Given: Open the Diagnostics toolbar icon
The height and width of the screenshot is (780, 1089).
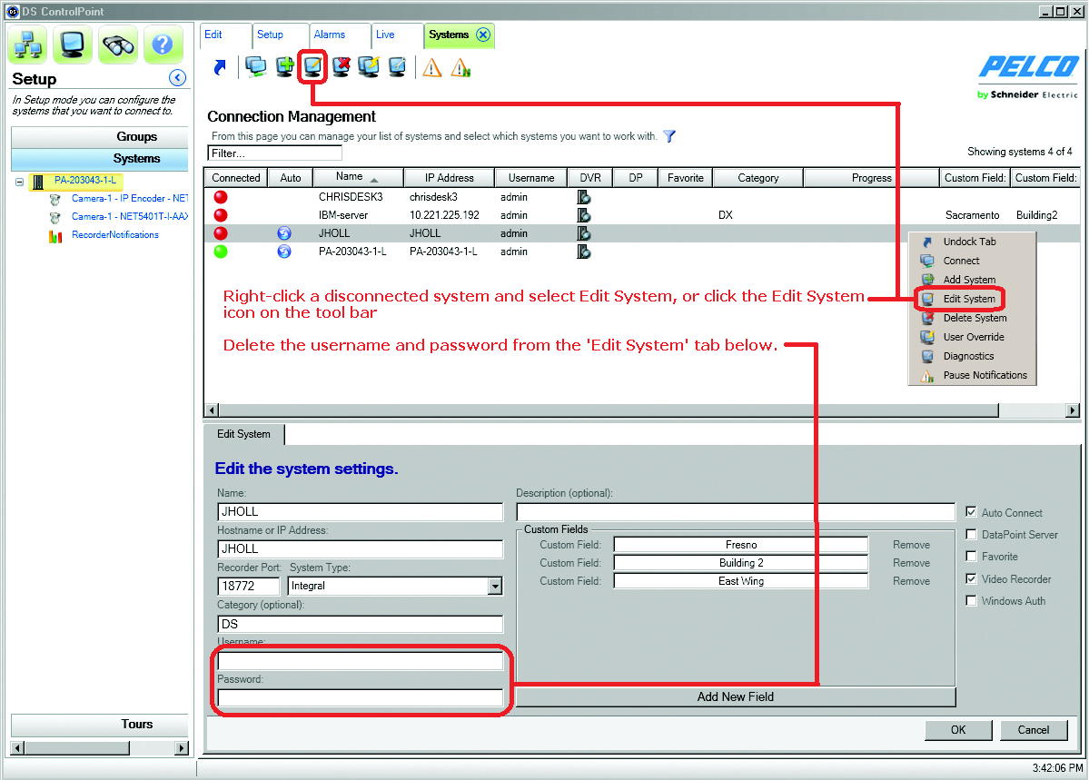Looking at the screenshot, I should coord(396,66).
